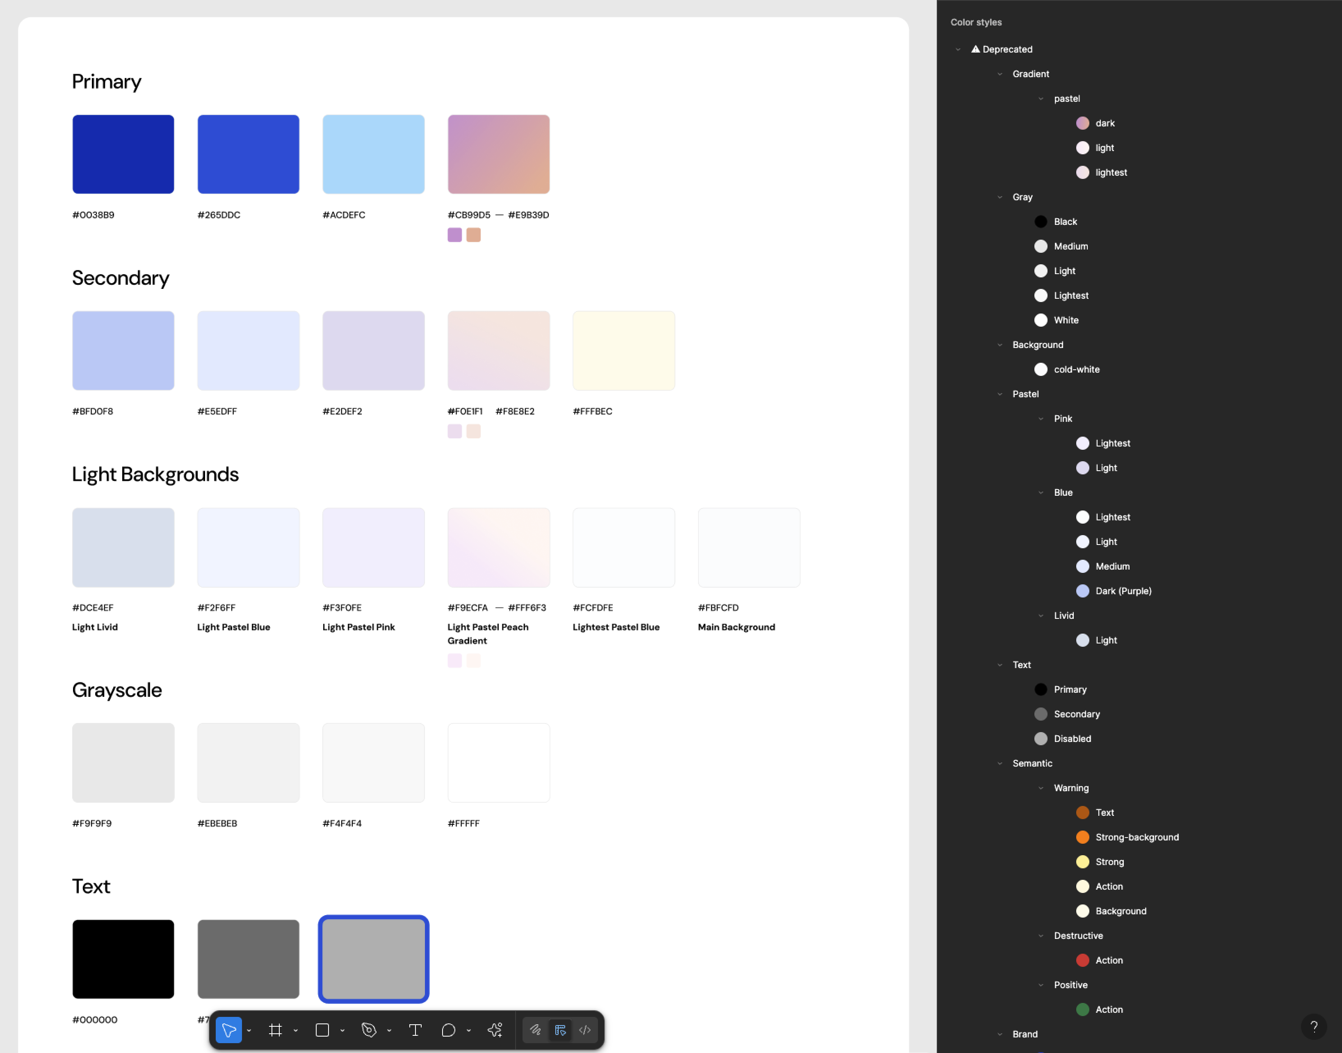Select the Action style under Destructive
This screenshot has width=1342, height=1053.
pos(1109,960)
